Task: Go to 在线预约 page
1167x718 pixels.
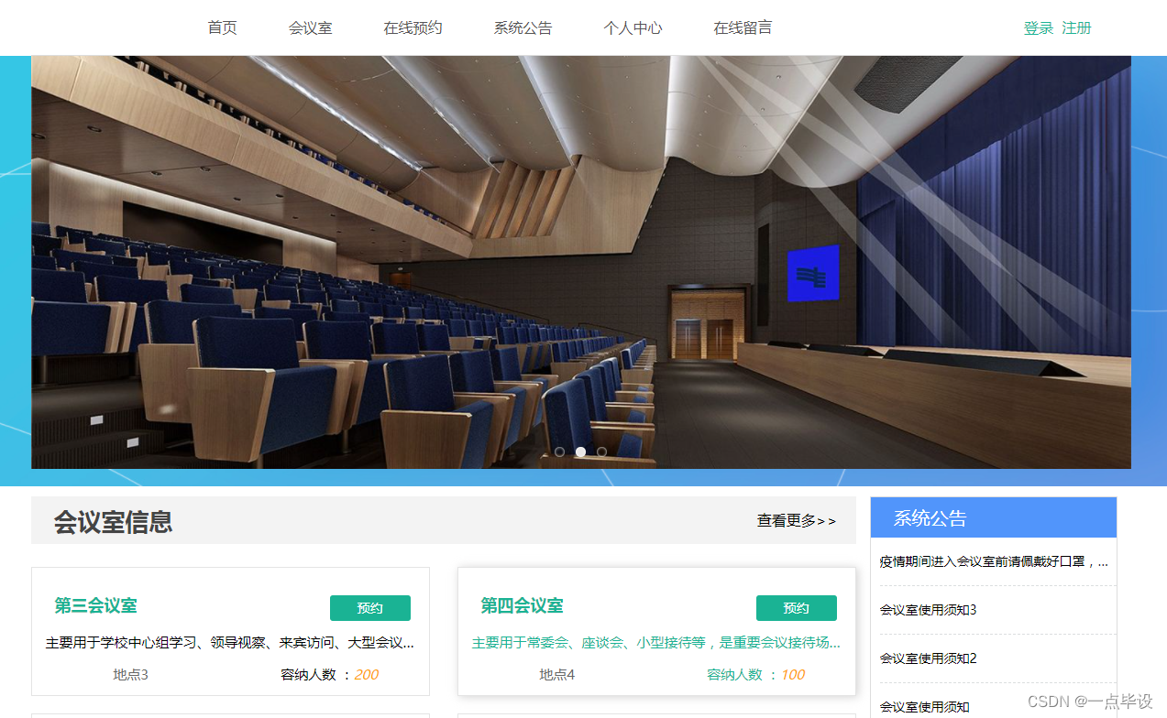Action: [x=413, y=27]
